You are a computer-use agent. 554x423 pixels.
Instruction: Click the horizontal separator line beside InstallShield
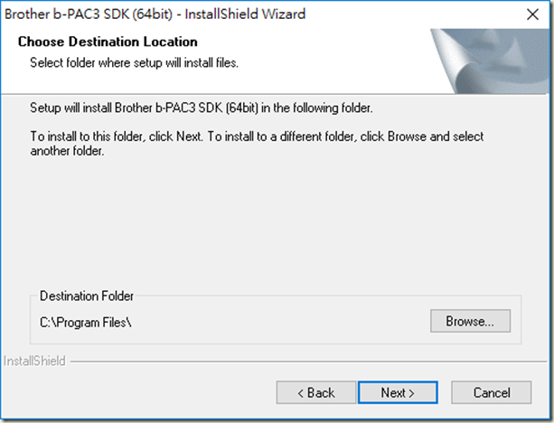click(x=308, y=362)
